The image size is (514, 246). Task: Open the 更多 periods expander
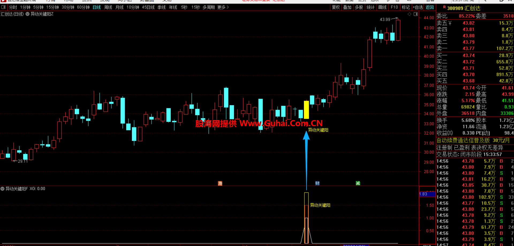point(223,7)
